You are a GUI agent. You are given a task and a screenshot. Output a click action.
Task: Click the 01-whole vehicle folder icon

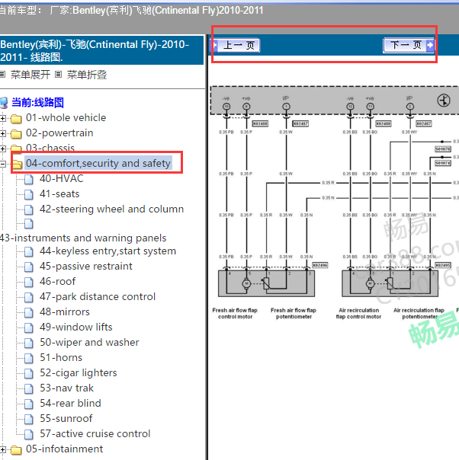(16, 119)
